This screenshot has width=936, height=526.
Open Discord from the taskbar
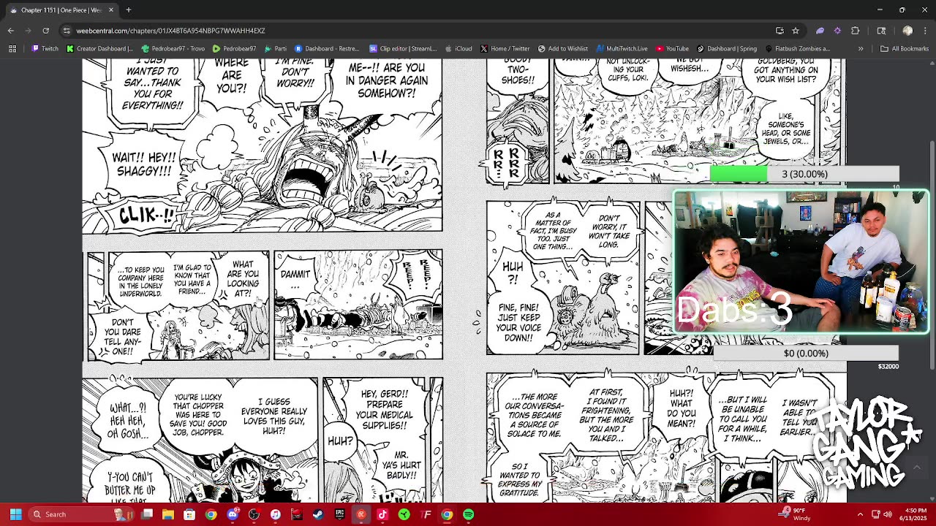click(x=233, y=514)
